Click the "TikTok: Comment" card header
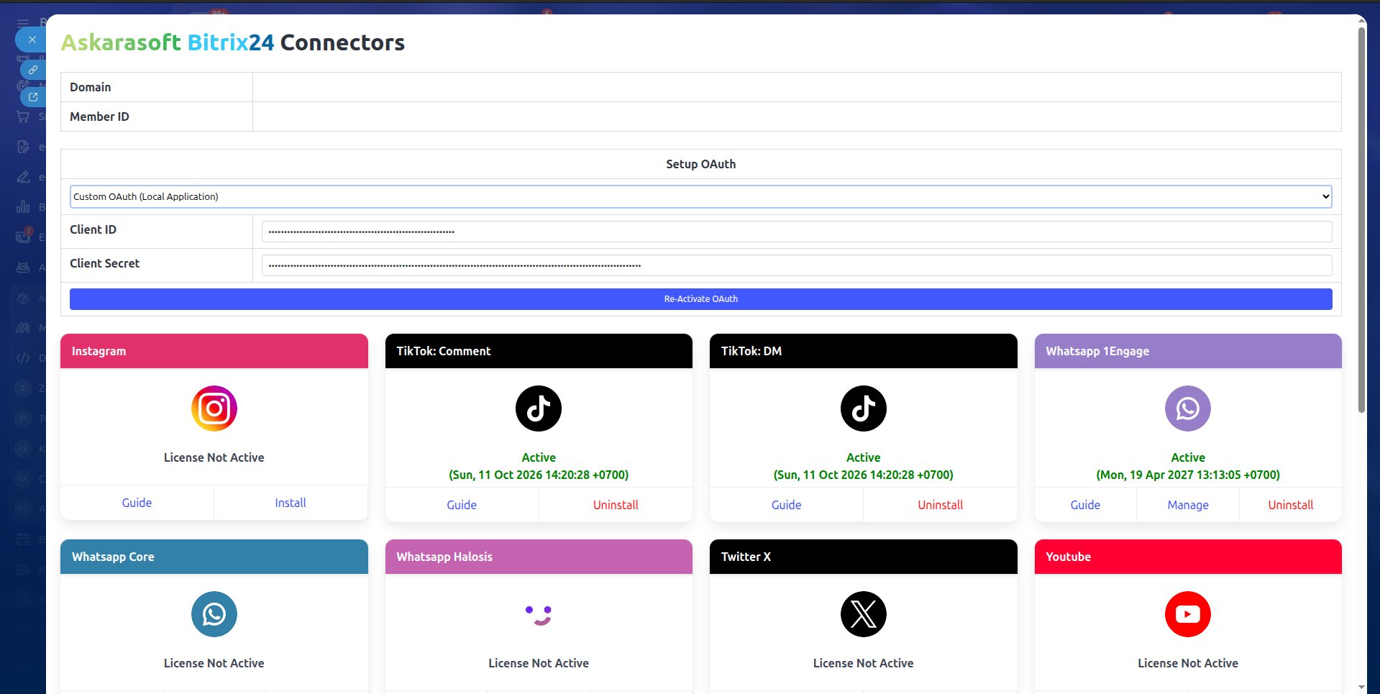Screen dimensions: 1380x694 click(539, 351)
